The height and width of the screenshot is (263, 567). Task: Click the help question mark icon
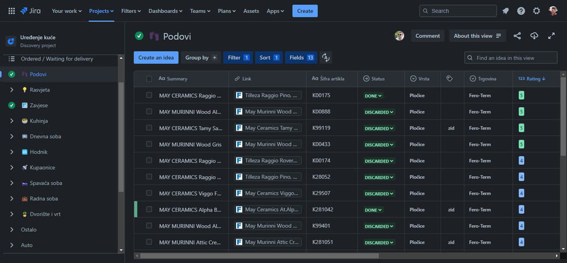[521, 11]
